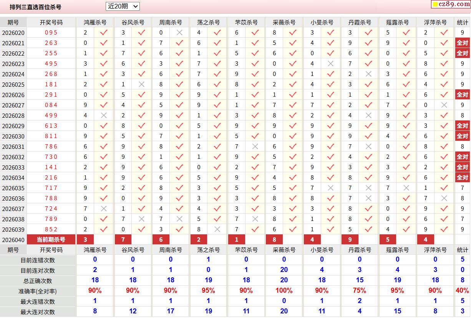Select the 丹霞杀号 header at the table top
The width and height of the screenshot is (471, 318).
(360, 22)
